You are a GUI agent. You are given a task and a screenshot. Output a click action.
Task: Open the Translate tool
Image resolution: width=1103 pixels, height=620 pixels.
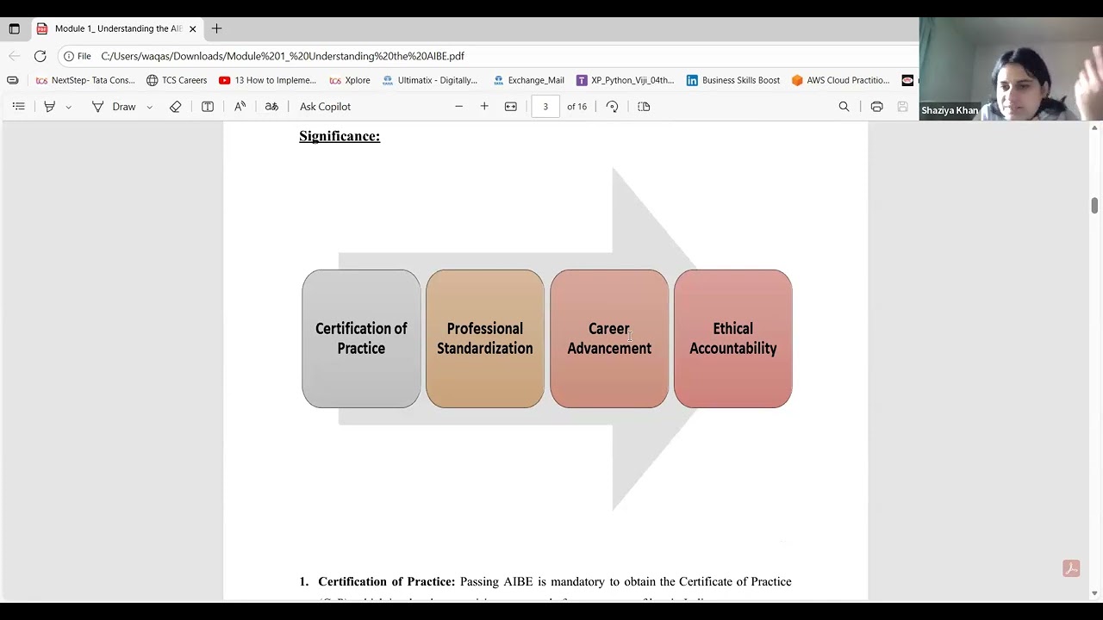271,107
